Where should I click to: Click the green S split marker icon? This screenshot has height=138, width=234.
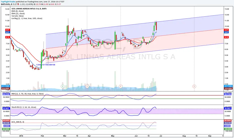pyautogui.click(x=63, y=86)
